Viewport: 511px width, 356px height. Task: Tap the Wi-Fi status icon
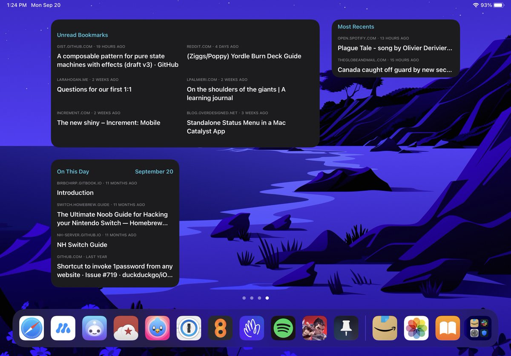click(476, 5)
